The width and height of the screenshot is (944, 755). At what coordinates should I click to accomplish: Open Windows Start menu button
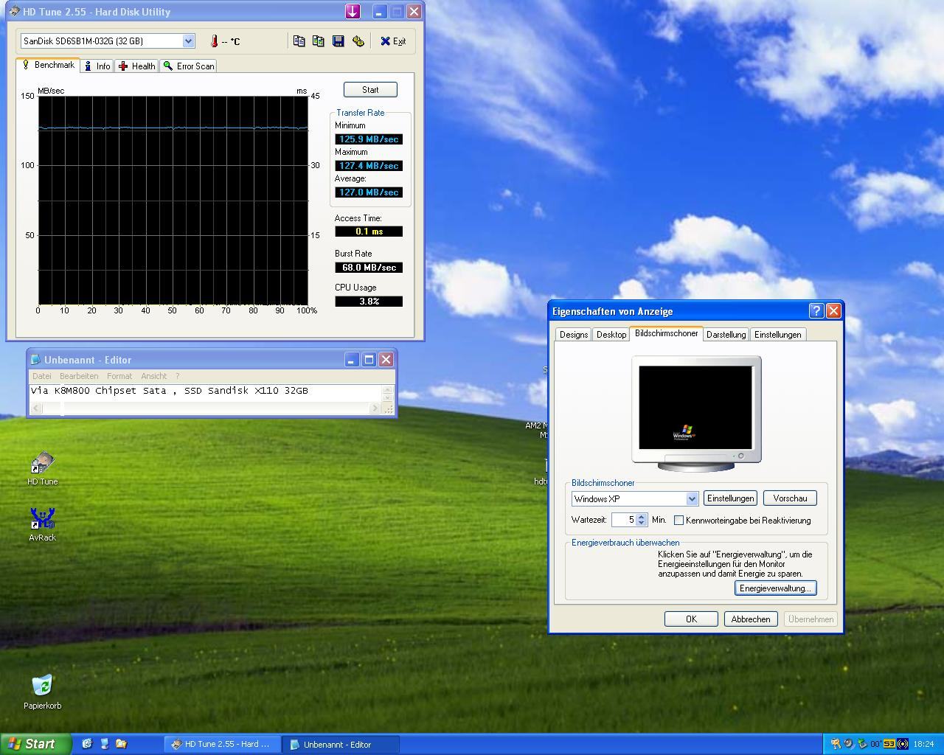point(36,744)
